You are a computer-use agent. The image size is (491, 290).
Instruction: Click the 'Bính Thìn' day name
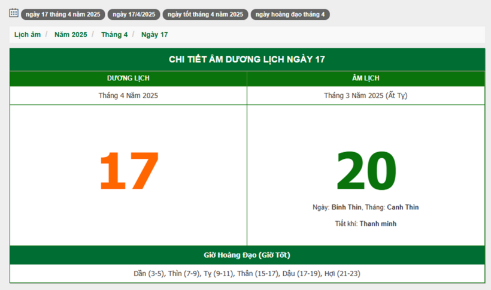coord(346,207)
